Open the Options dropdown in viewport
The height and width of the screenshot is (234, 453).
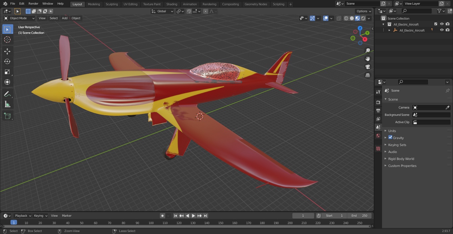[364, 11]
